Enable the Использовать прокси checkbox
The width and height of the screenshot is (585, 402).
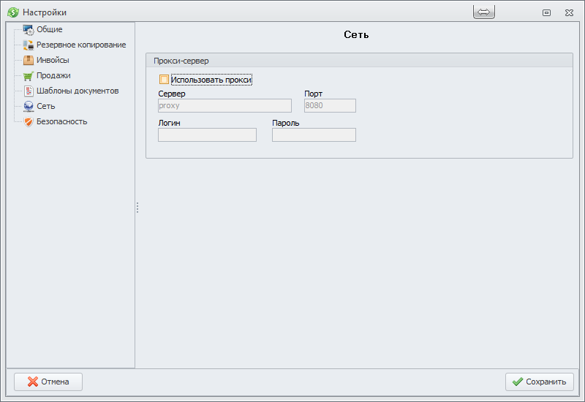165,80
